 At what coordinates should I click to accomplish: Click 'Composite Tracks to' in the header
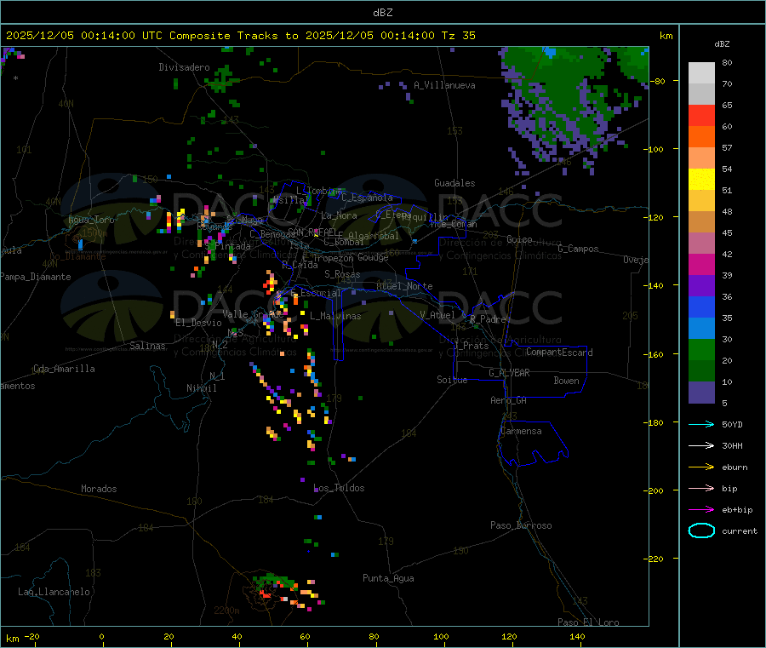pyautogui.click(x=234, y=36)
